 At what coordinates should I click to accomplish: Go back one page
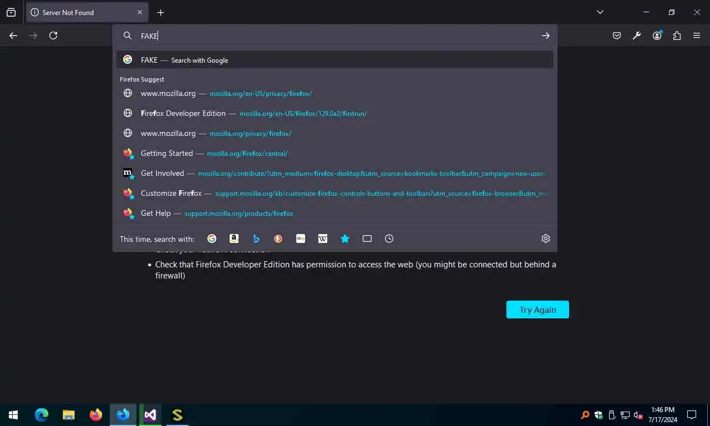(13, 35)
